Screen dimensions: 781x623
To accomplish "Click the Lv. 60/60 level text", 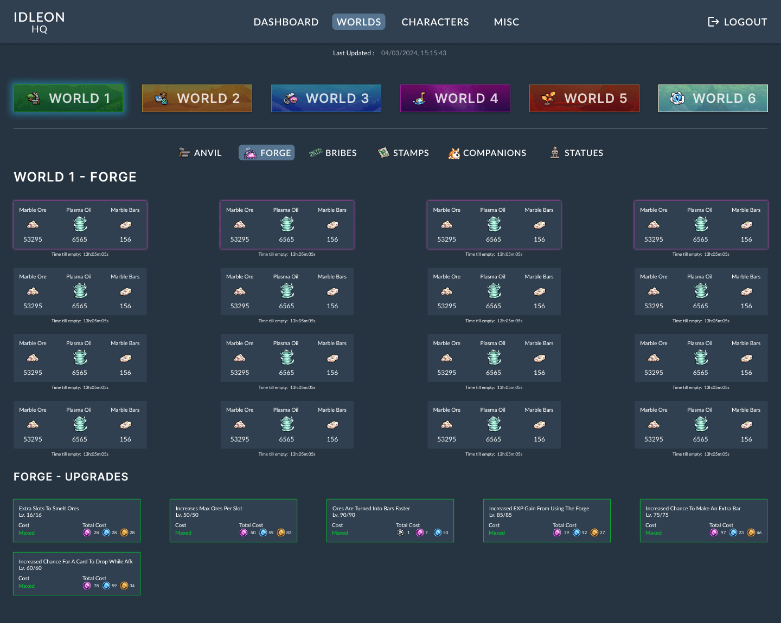I will point(30,568).
